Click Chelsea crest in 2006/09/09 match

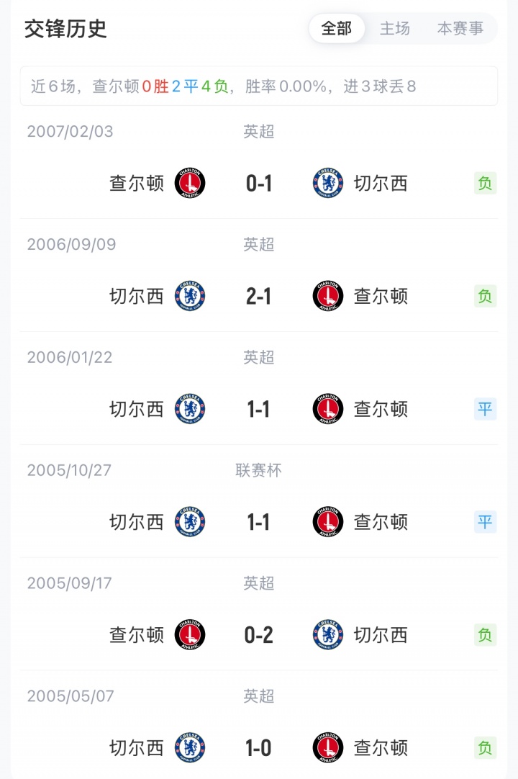190,296
